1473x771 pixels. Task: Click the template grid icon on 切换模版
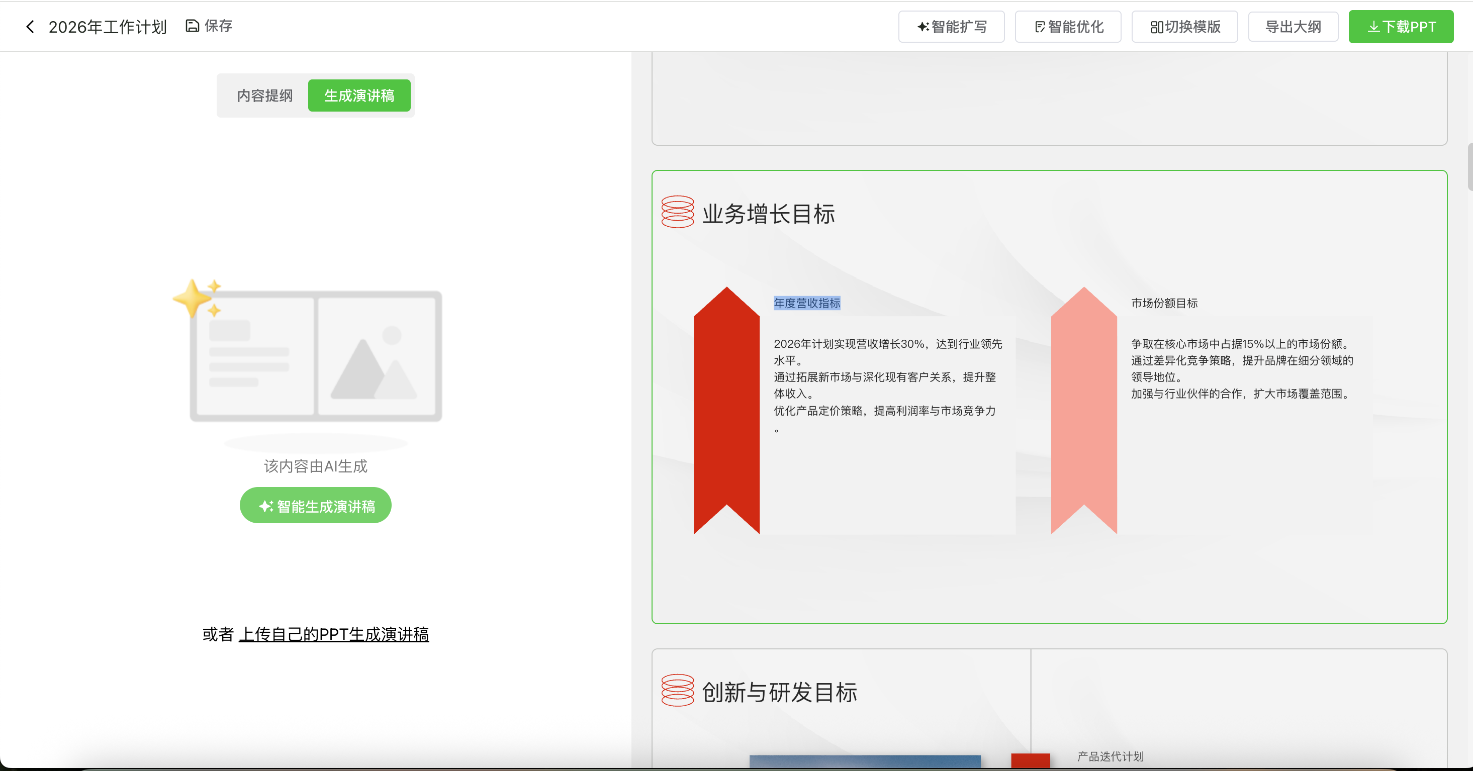coord(1157,26)
